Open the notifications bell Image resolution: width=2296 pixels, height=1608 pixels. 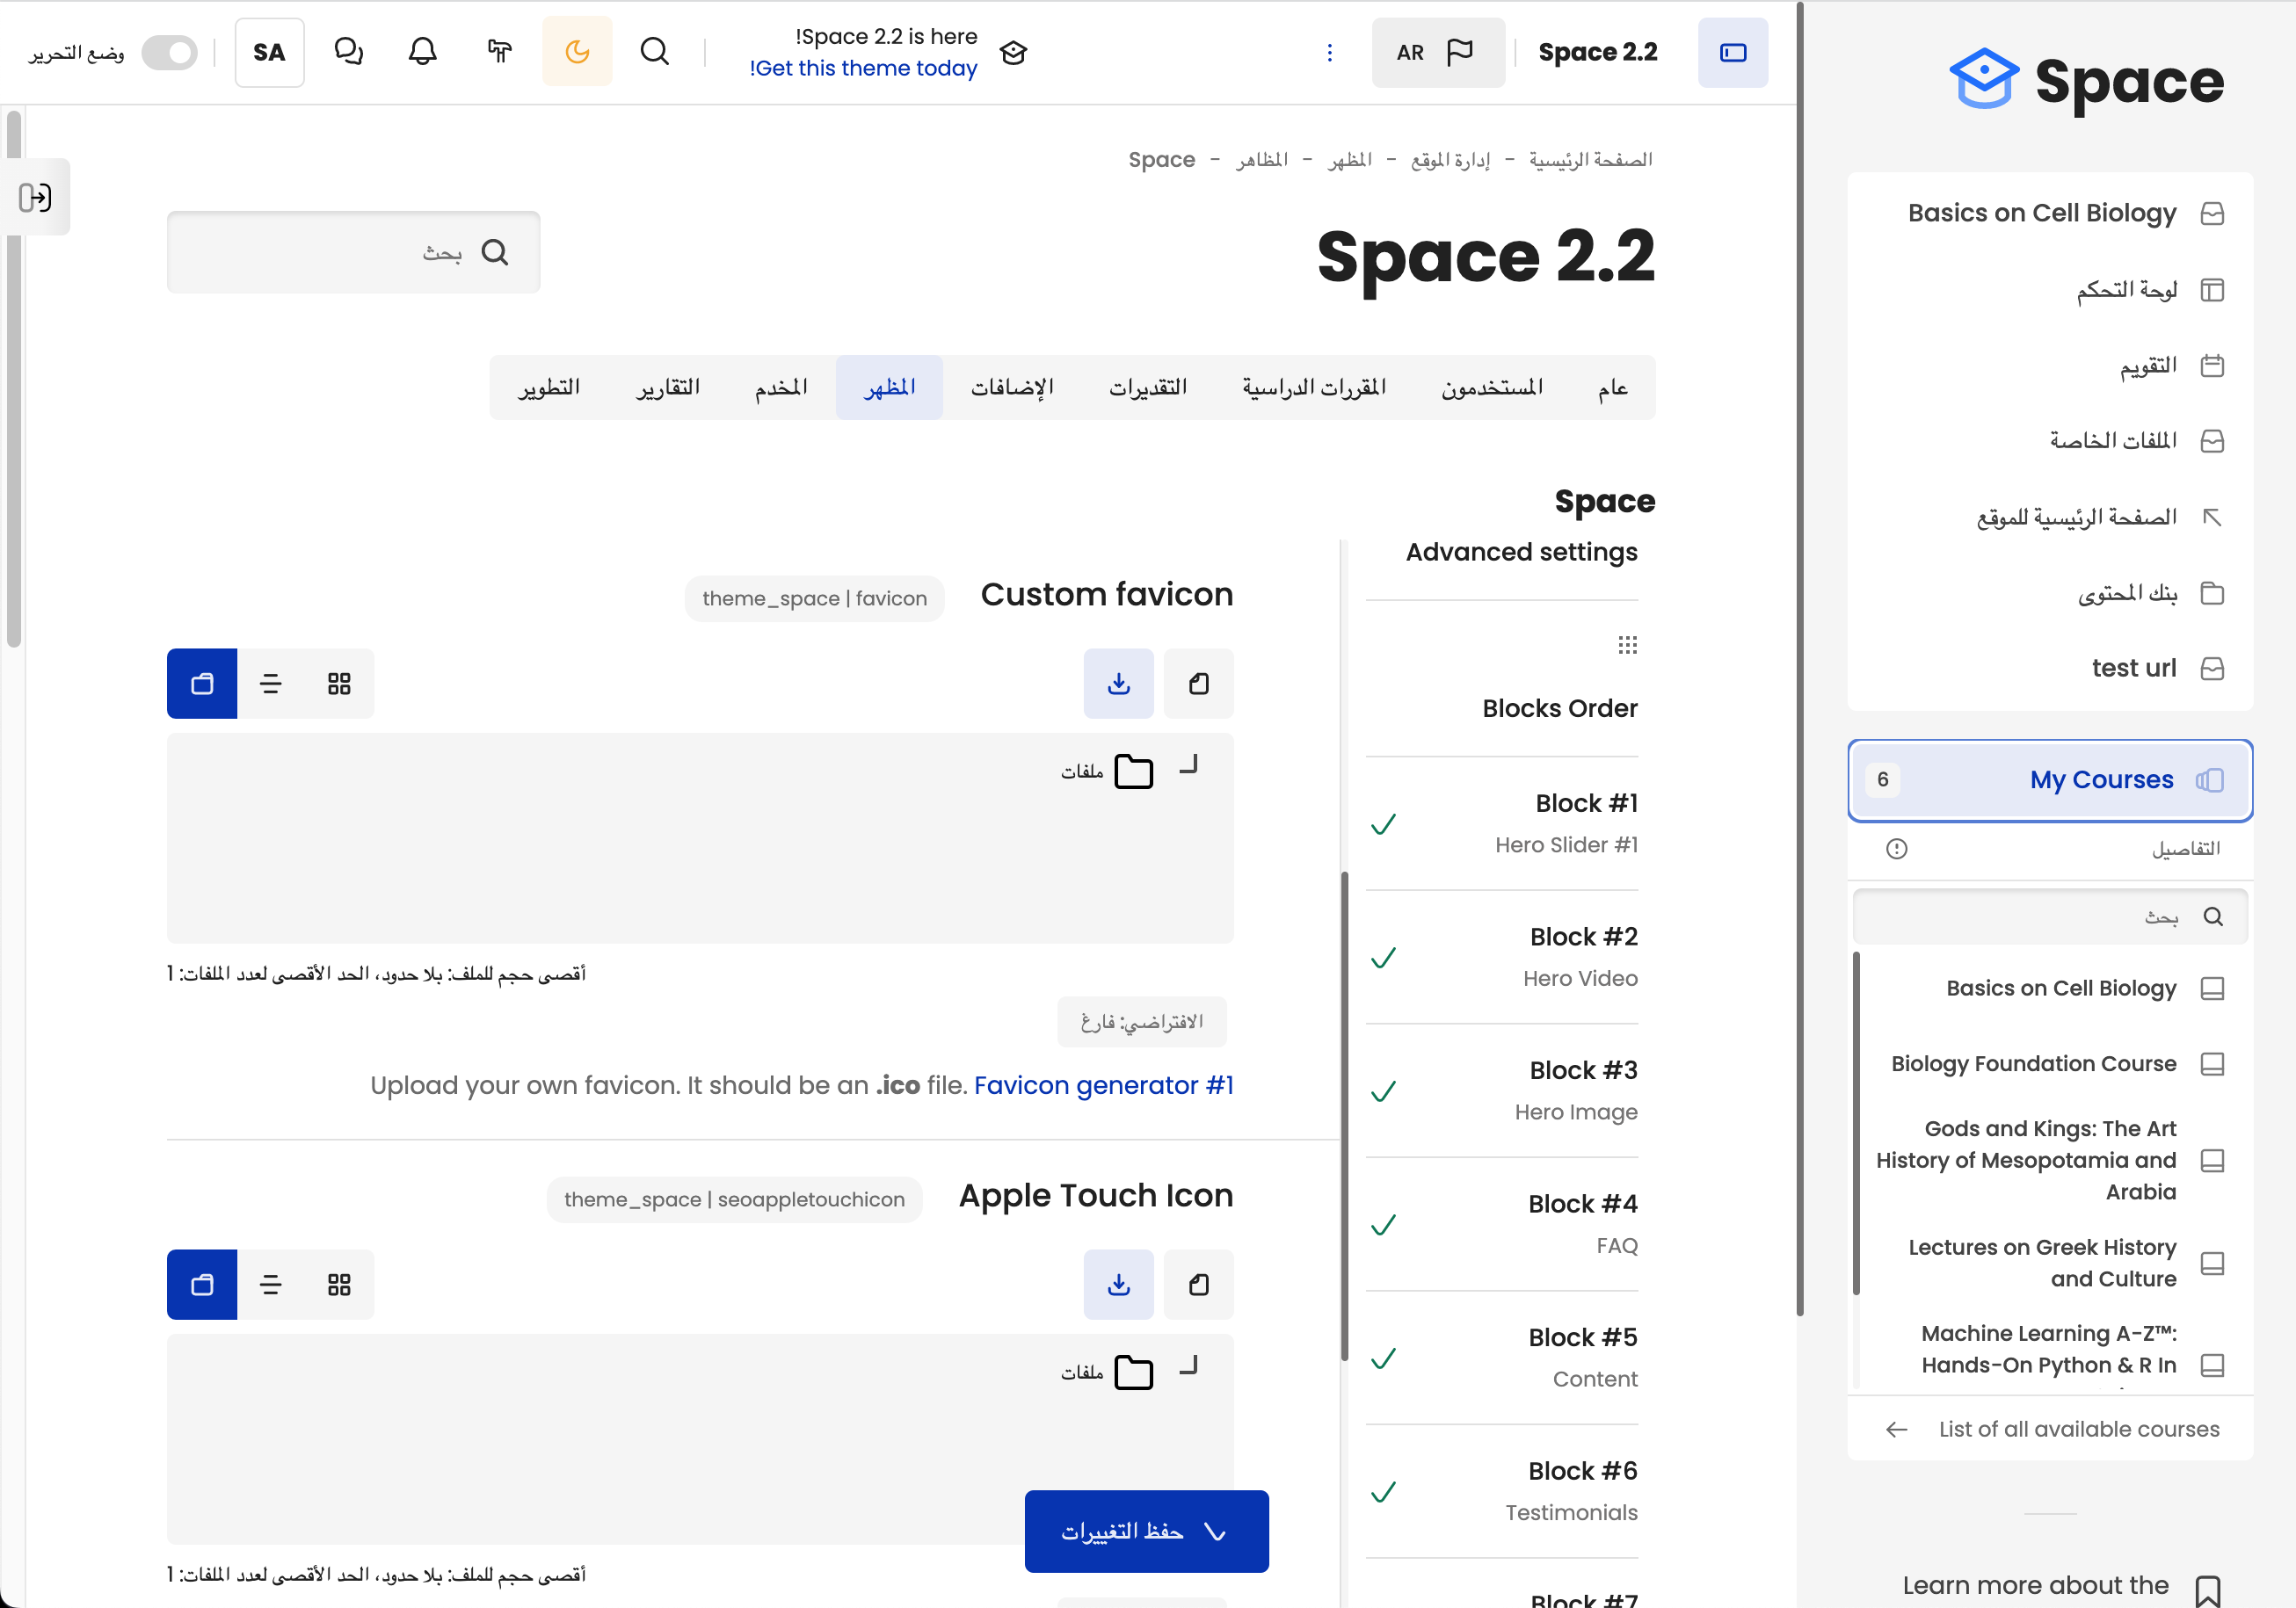point(423,52)
